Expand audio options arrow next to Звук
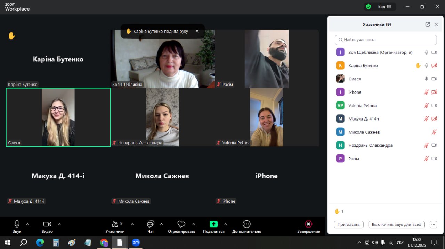Image resolution: width=445 pixels, height=249 pixels. 27,224
